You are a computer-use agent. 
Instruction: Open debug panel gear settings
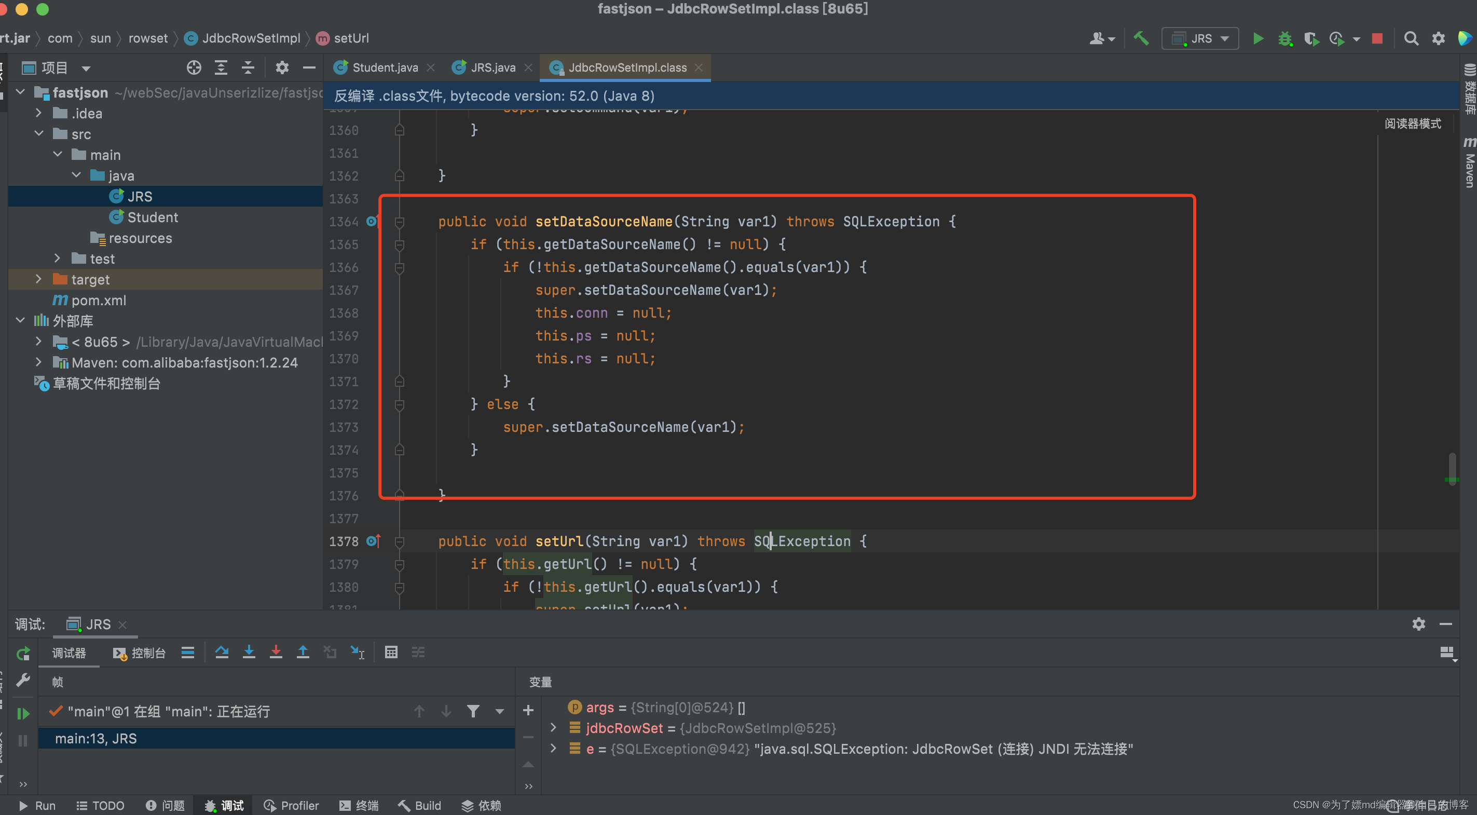(1418, 624)
